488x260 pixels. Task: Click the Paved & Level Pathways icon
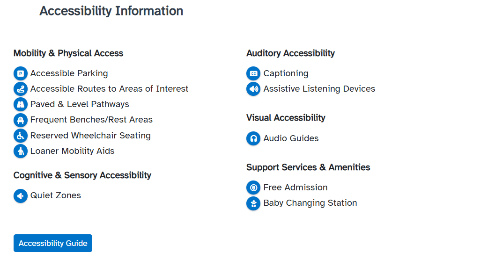tap(21, 104)
